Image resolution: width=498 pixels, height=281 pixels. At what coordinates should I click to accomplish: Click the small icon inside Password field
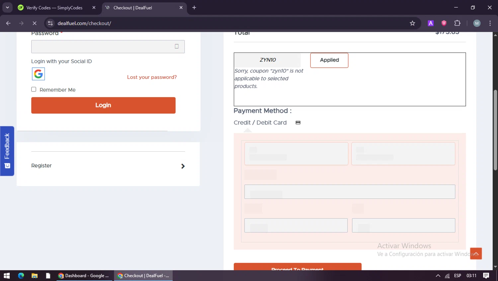[x=177, y=46]
